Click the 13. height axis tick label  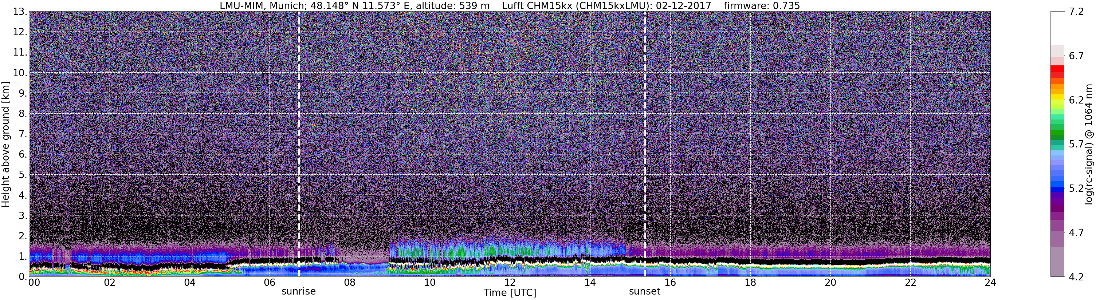(x=19, y=12)
